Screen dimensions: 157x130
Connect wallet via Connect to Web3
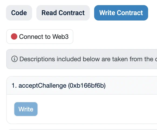point(40,36)
